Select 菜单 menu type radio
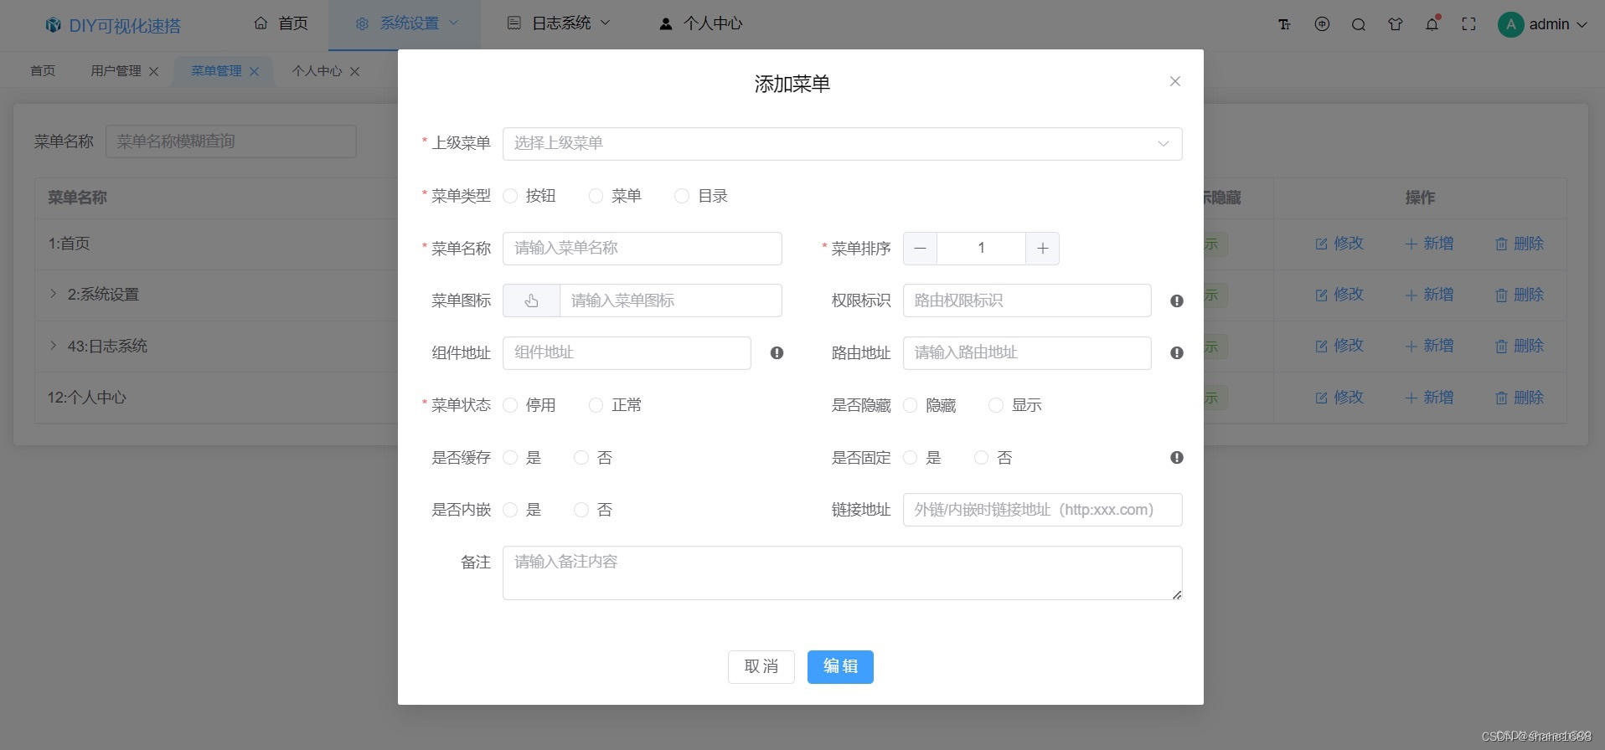 click(596, 196)
